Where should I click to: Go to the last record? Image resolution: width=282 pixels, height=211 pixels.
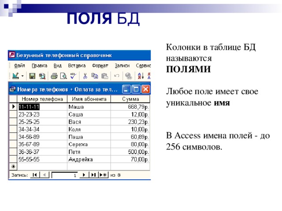tap(94, 175)
